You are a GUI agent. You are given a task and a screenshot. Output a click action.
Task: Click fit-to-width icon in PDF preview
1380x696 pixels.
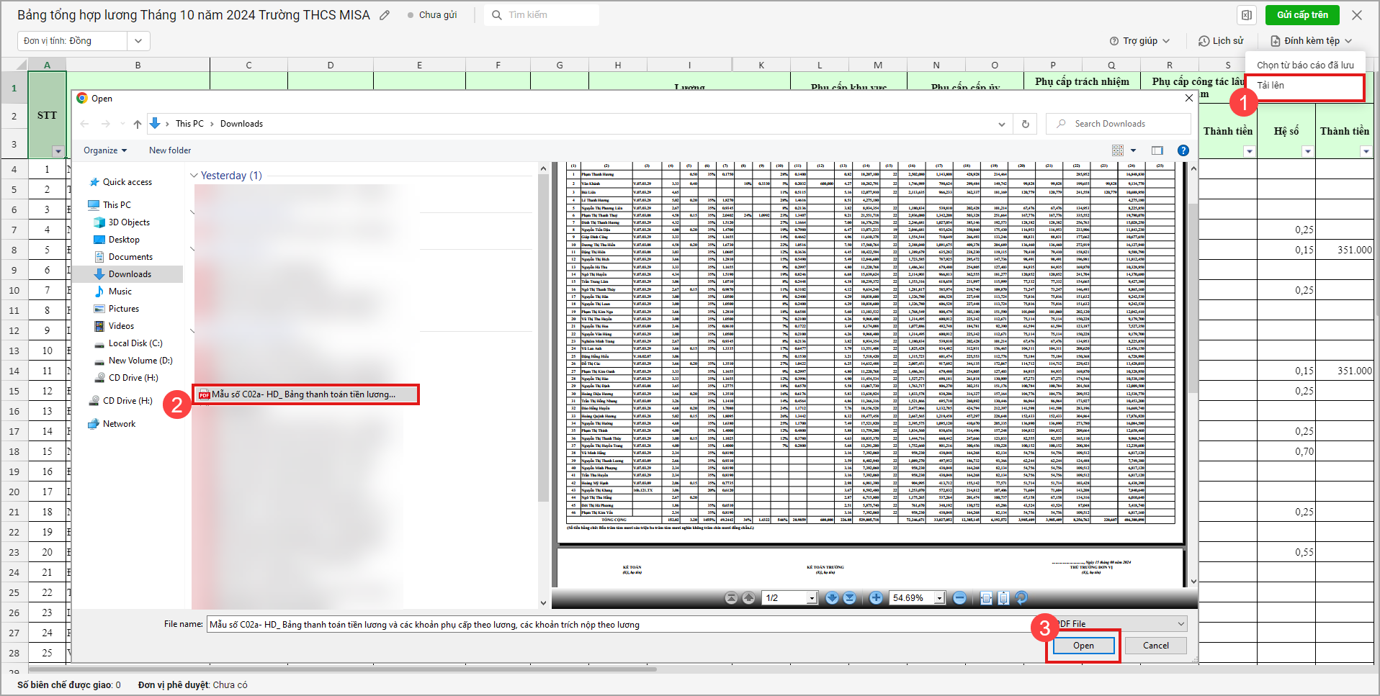point(986,598)
